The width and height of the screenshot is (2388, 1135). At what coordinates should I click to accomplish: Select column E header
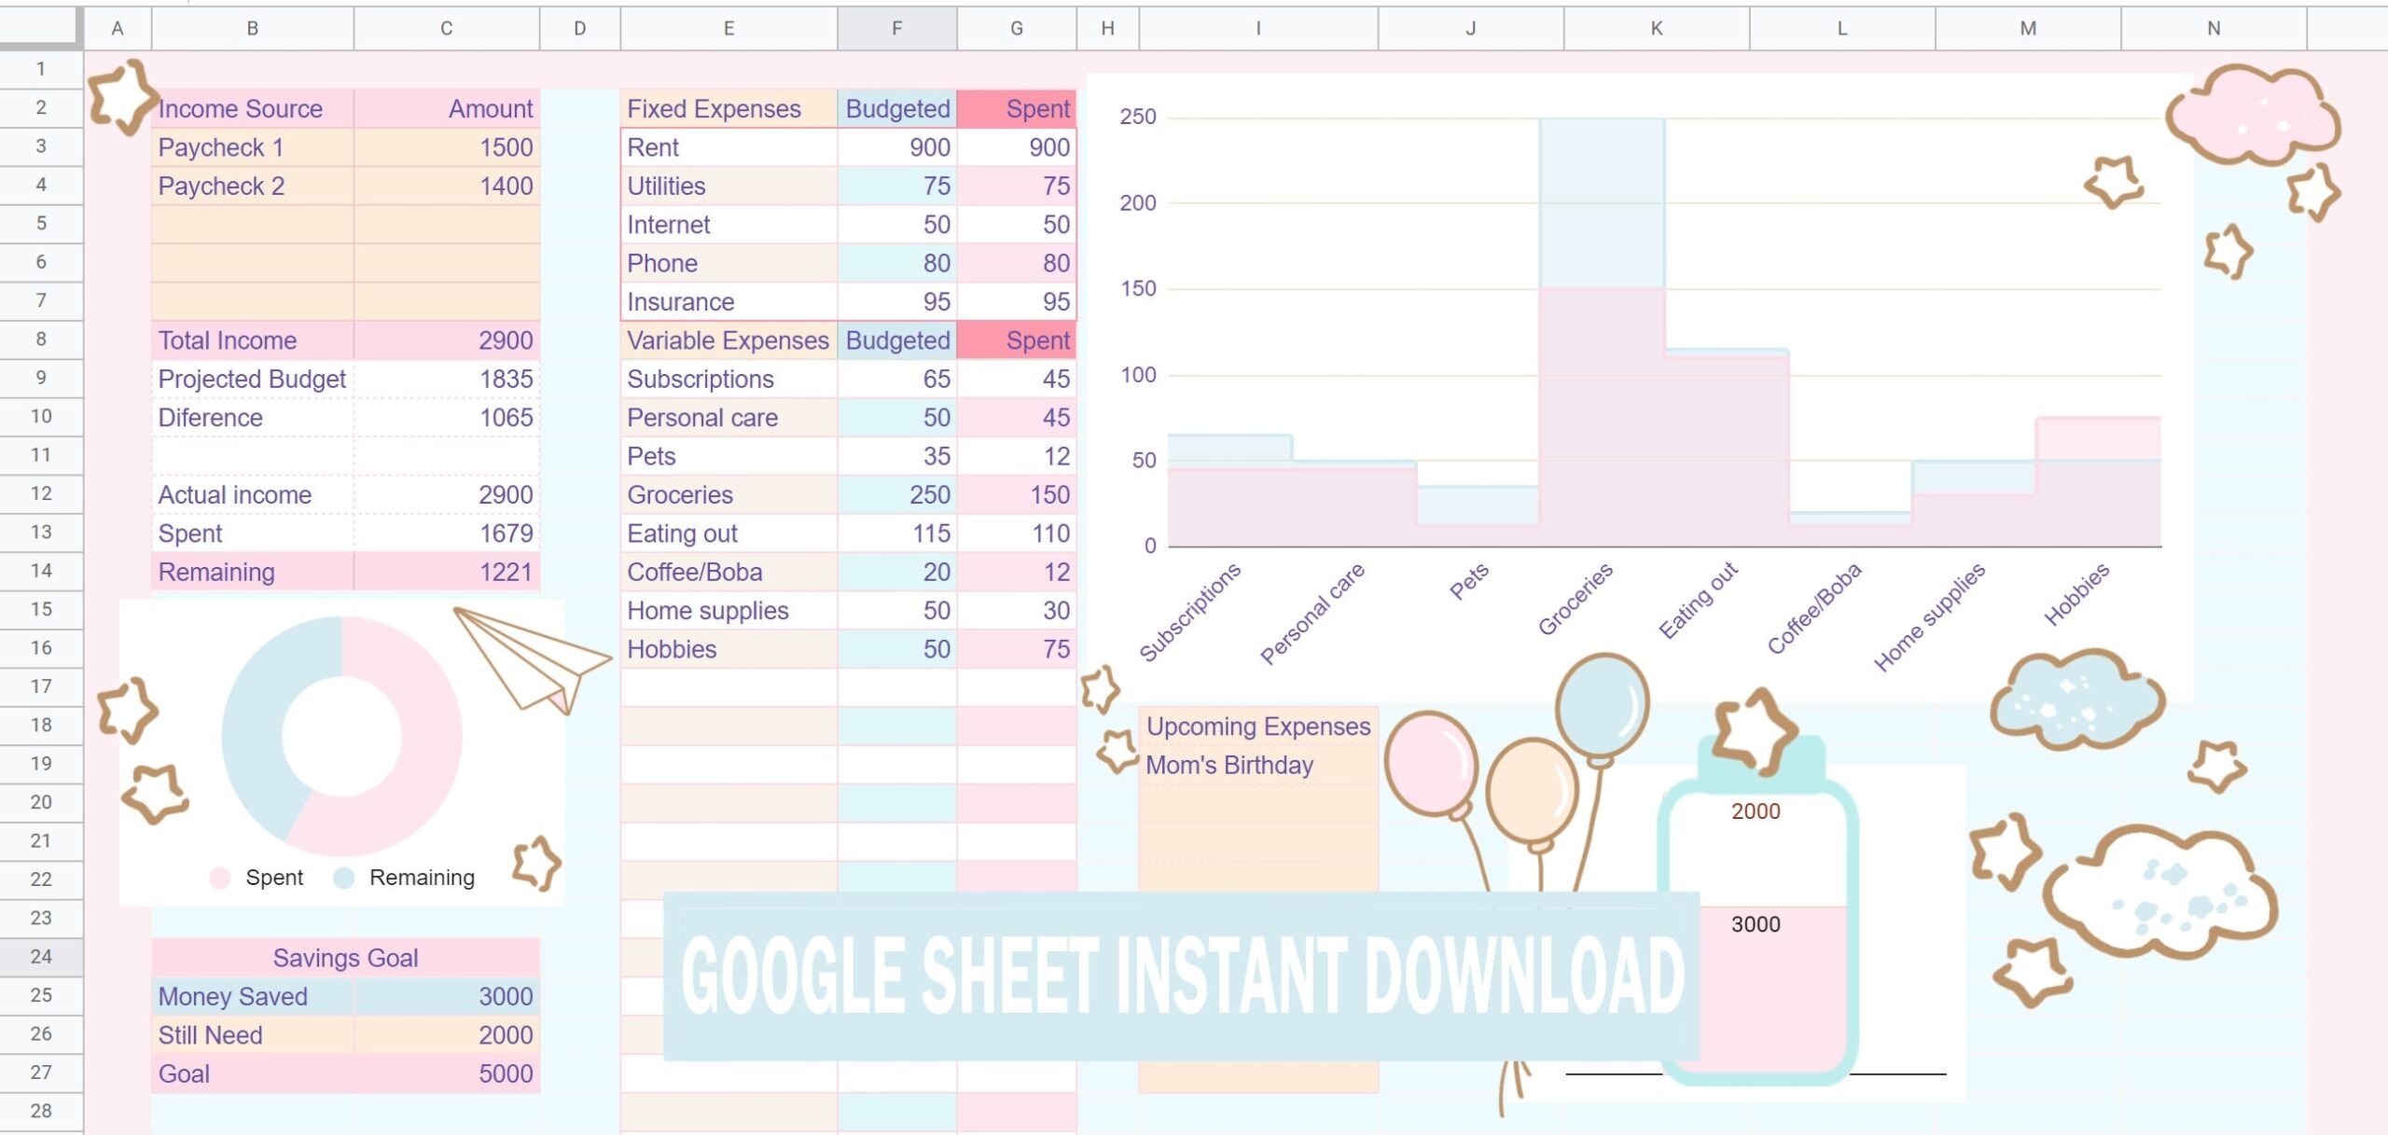tap(729, 28)
